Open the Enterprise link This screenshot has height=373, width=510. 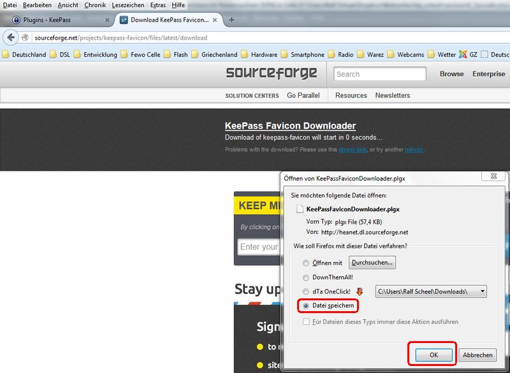pyautogui.click(x=488, y=74)
